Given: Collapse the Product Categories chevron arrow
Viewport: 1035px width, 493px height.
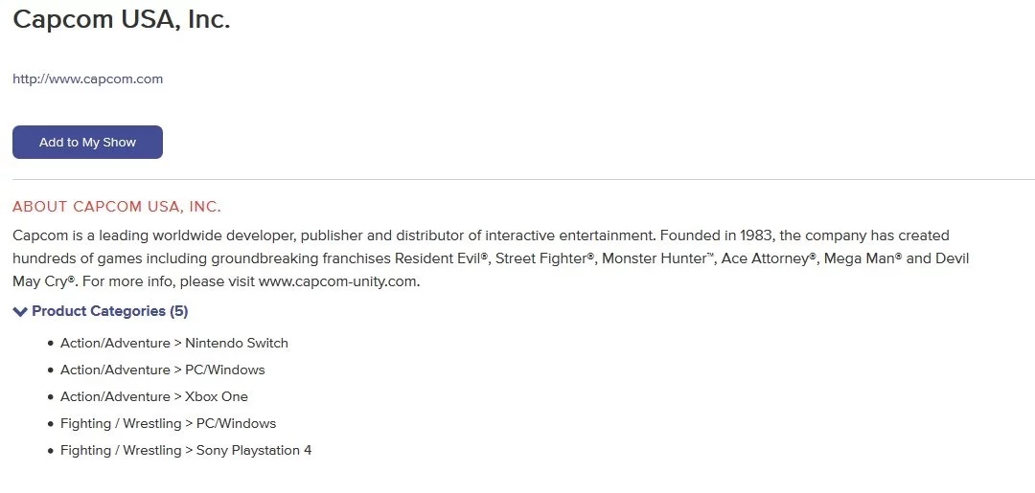Looking at the screenshot, I should [20, 312].
